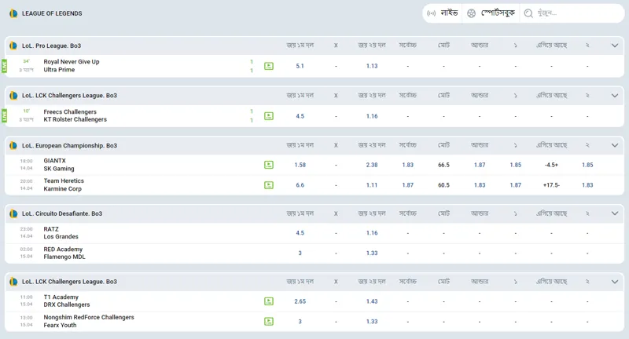Click the League of Legends header logo

click(13, 13)
